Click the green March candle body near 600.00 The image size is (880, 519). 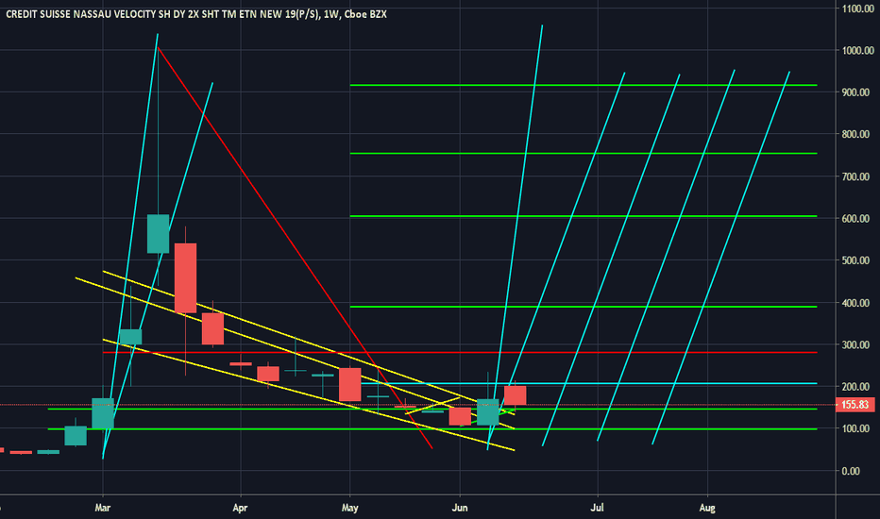[159, 233]
